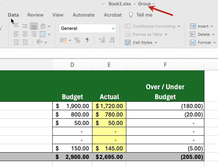The height and width of the screenshot is (167, 218).
Task: Click the Wrap Text icon
Action: point(43,26)
